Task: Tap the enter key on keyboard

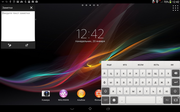Action: click(175, 82)
